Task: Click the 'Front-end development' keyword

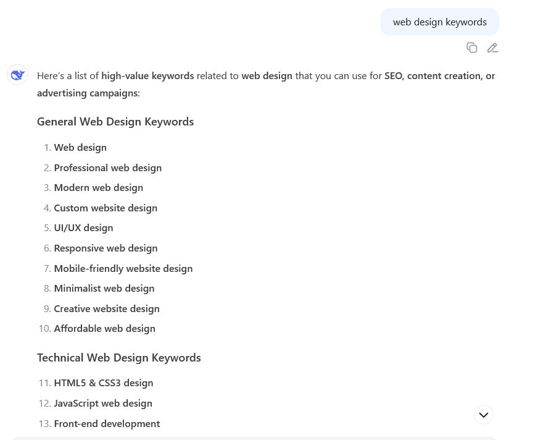Action: 107,423
